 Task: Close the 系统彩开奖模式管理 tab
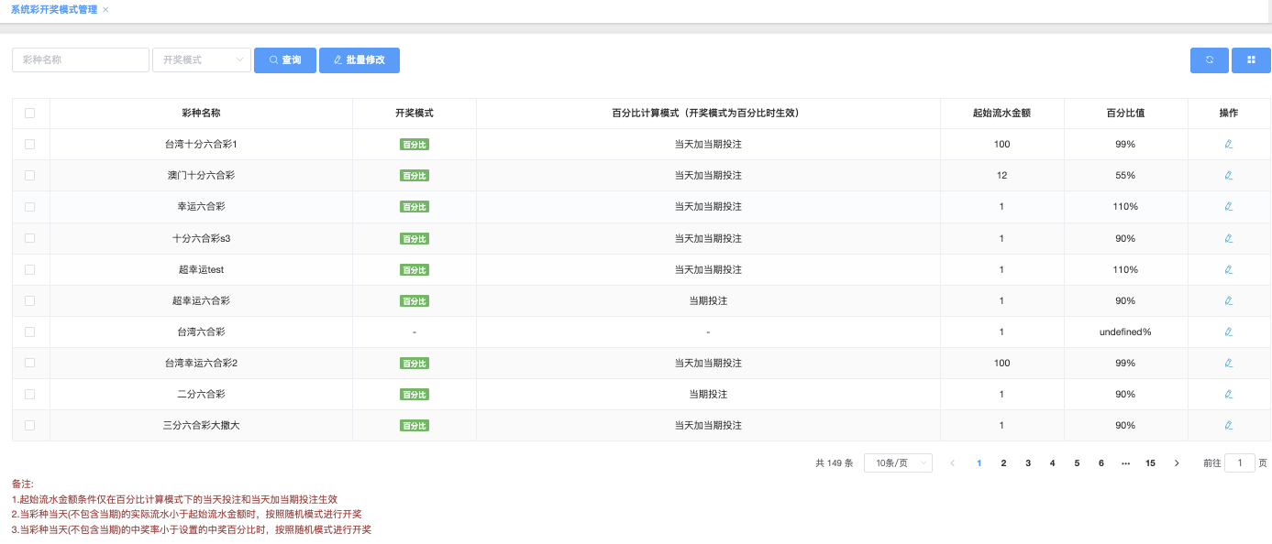(105, 9)
